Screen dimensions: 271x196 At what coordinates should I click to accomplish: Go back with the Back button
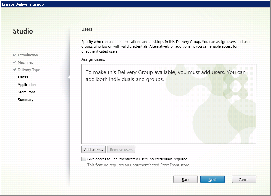coord(185,180)
